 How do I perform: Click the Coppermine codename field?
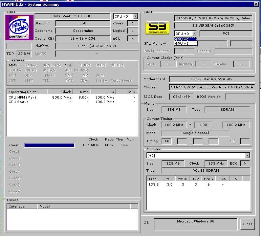83,31
